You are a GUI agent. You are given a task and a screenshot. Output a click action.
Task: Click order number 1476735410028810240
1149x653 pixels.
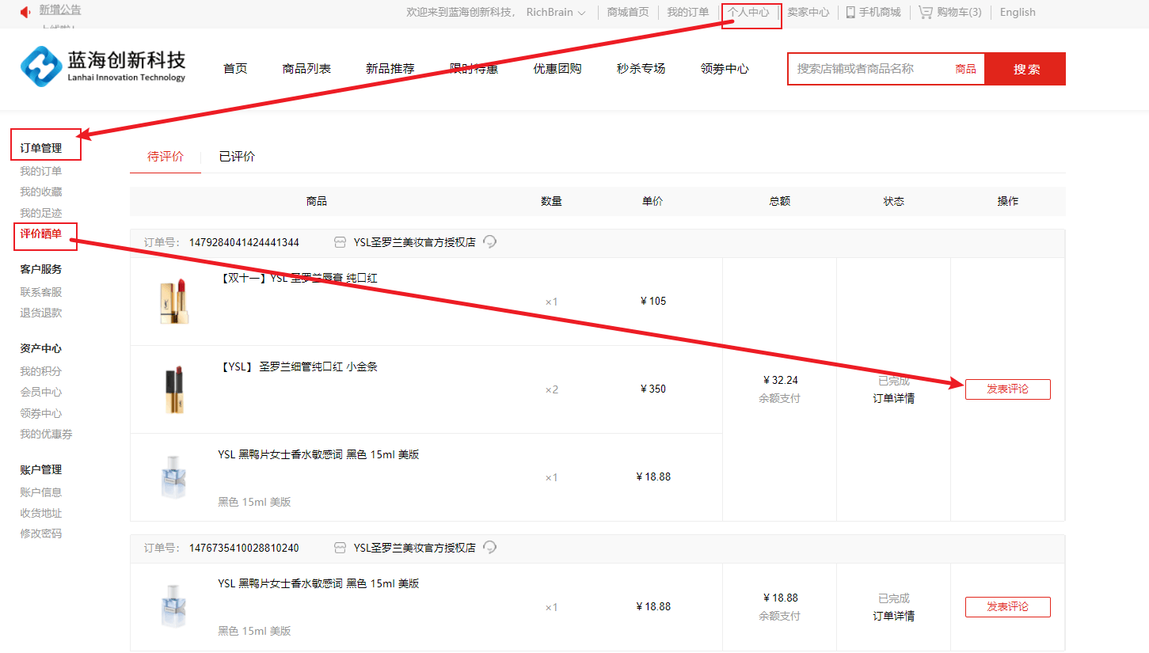(244, 548)
